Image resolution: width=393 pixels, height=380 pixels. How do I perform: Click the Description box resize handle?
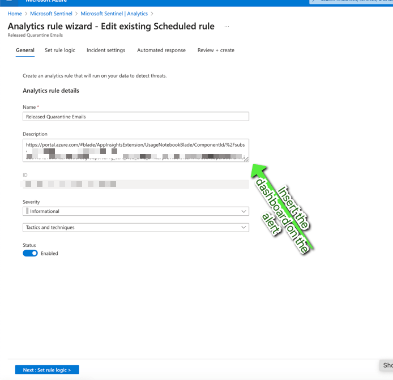pos(246,159)
